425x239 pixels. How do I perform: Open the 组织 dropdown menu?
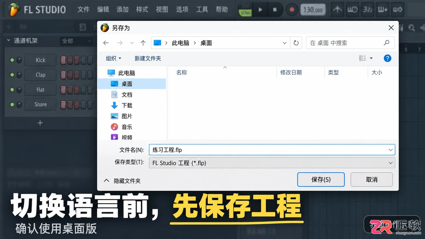pyautogui.click(x=113, y=58)
